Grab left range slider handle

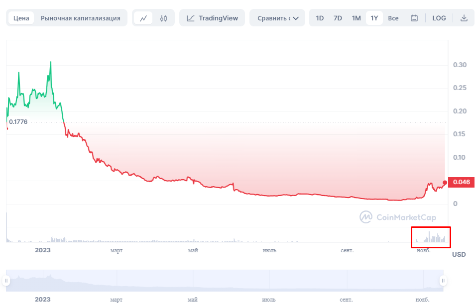[6, 281]
